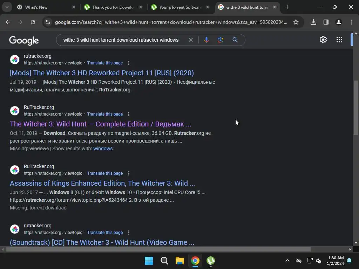Click the address bar URL
Viewport: 359px width, 269px height.
[171, 22]
